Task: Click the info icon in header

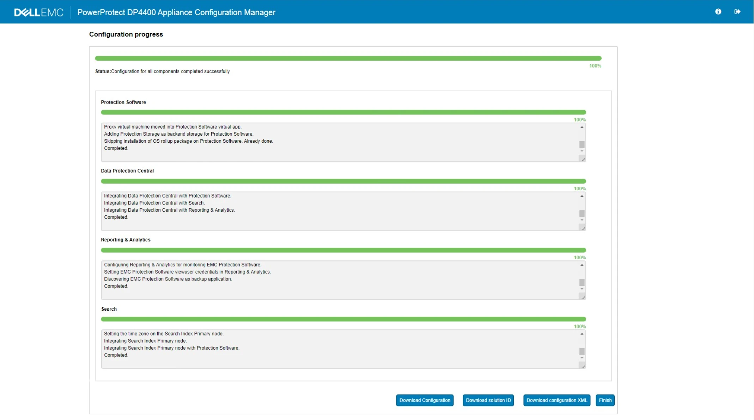Action: (x=718, y=12)
